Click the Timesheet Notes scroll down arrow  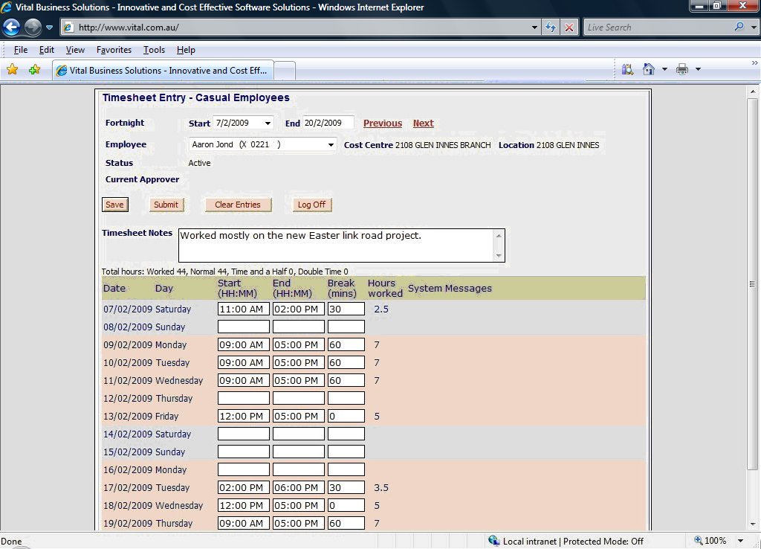[x=499, y=256]
